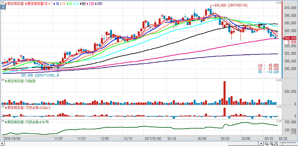Minimize the price chart panel

277,3
